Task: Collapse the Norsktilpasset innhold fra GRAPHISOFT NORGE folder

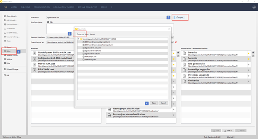Action: [79, 39]
